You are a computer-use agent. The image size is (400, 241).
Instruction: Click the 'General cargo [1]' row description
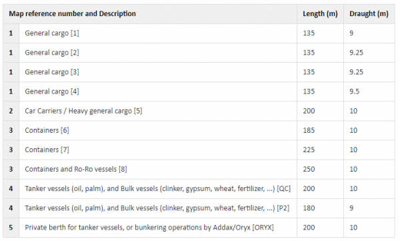click(52, 33)
